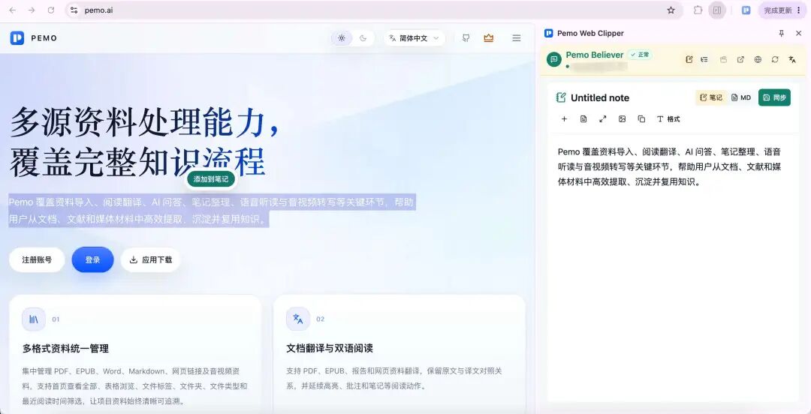Open the GitHub icon in site header
Viewport: 811px width, 414px height.
point(466,38)
